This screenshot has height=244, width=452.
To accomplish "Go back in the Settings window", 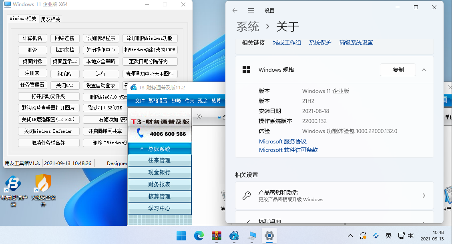I will [x=235, y=10].
